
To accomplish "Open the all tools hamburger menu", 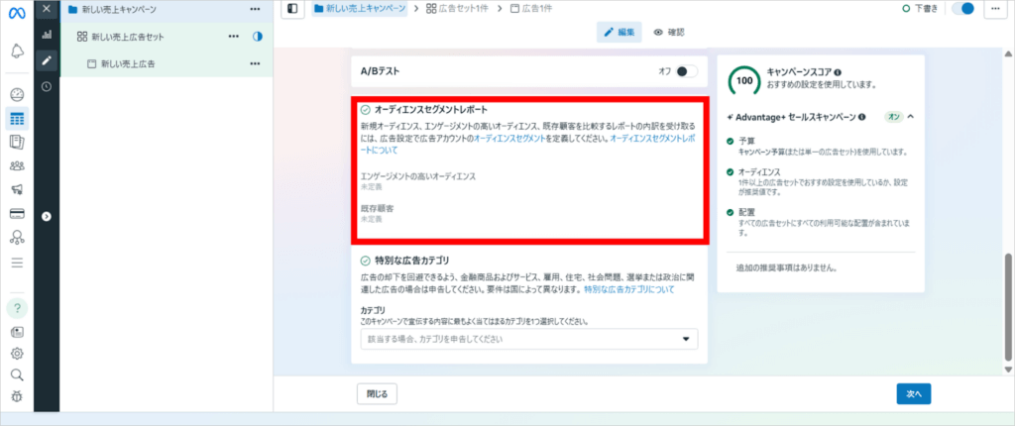I will [x=18, y=263].
